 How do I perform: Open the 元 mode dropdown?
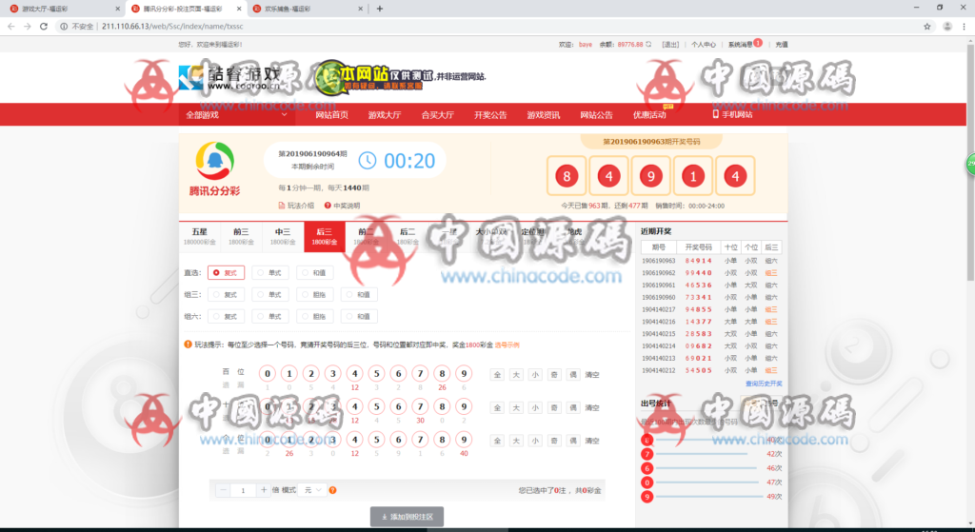pos(311,490)
